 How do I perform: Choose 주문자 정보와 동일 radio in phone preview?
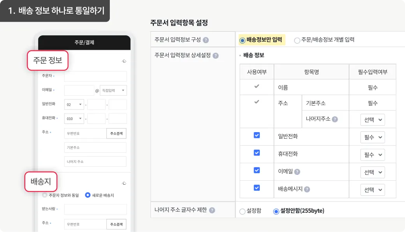[x=45, y=195]
